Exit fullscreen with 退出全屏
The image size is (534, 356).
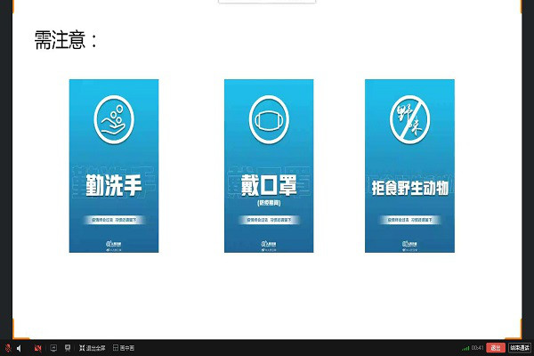click(x=90, y=347)
